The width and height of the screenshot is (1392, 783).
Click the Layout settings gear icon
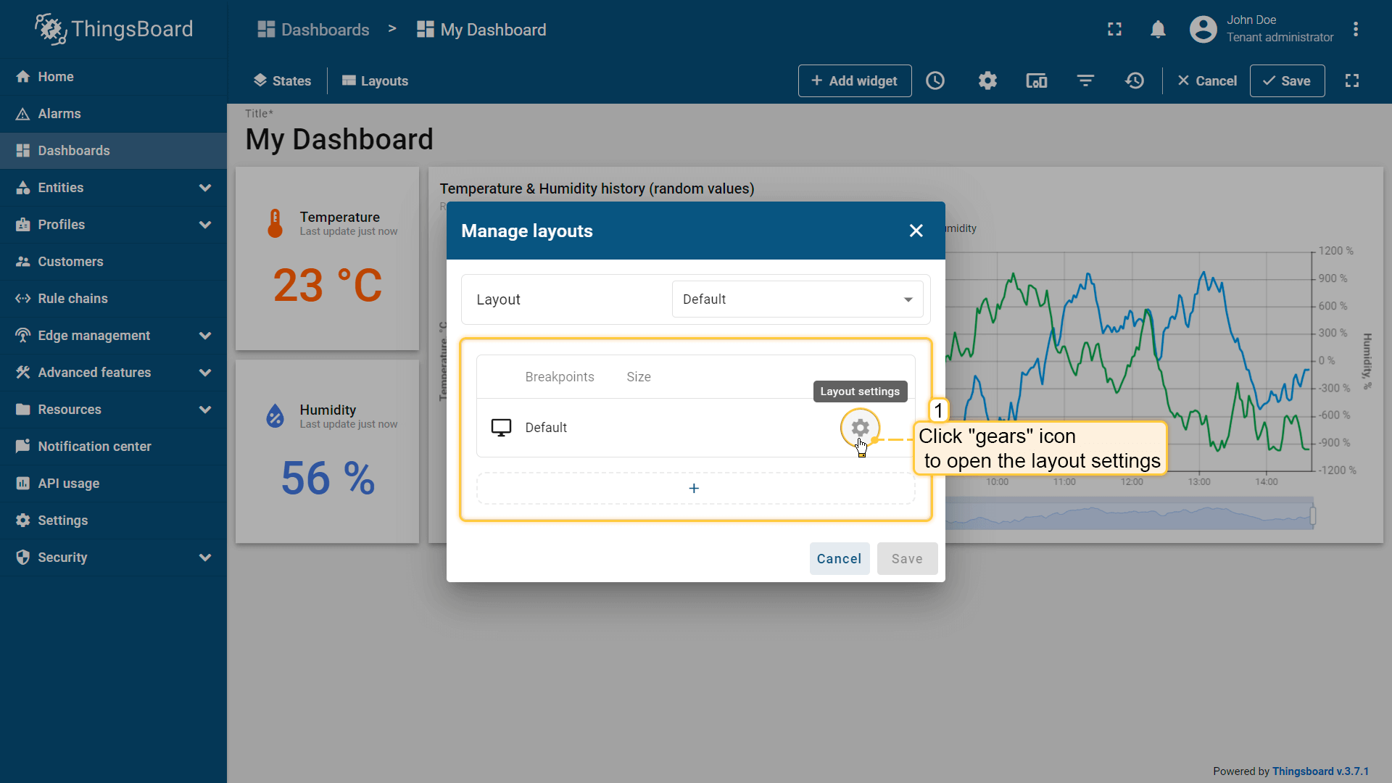[860, 428]
